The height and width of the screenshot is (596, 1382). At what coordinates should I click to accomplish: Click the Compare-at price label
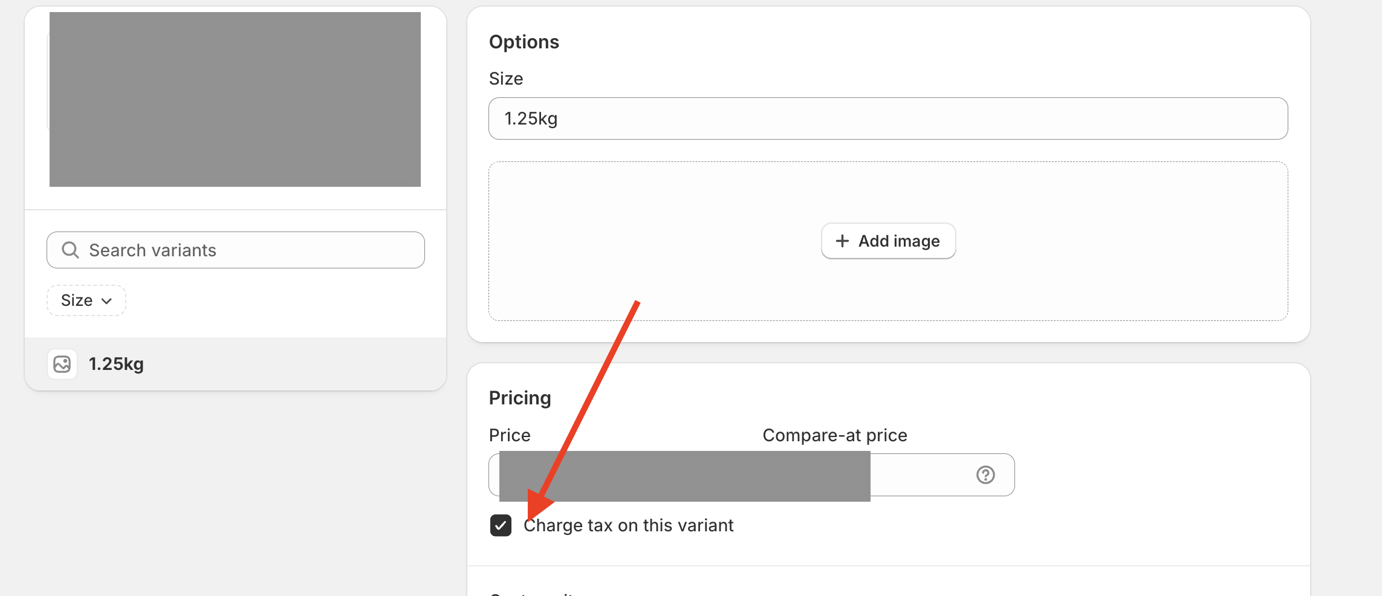point(834,436)
